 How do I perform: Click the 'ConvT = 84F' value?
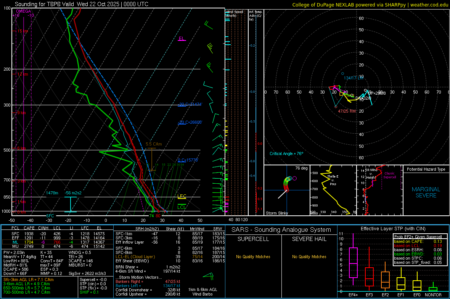click(x=52, y=261)
